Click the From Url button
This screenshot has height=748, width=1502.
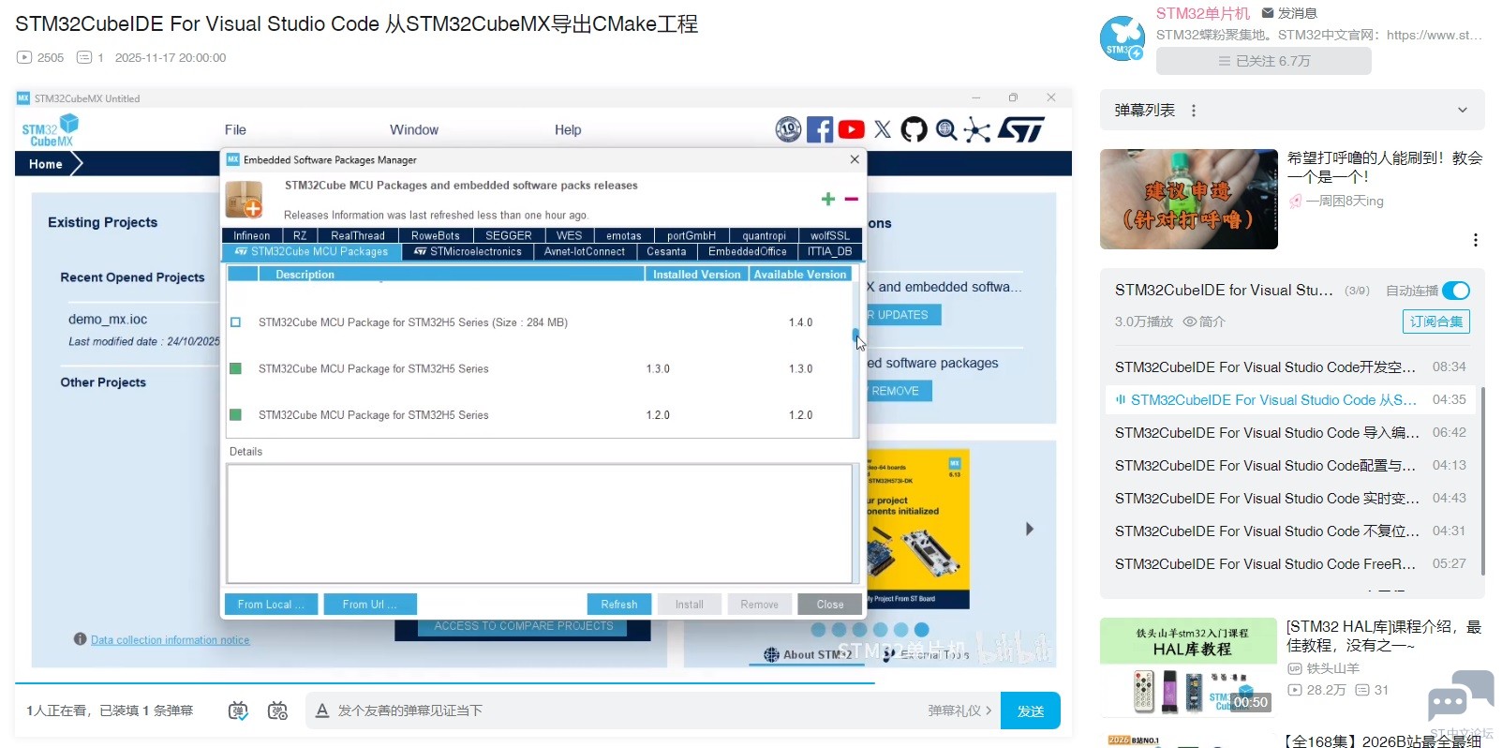point(370,605)
